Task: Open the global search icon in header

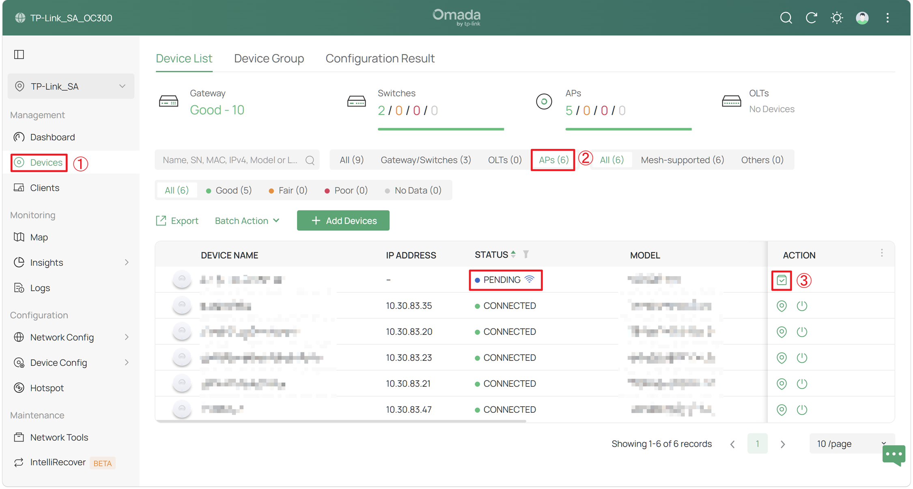Action: pos(786,18)
